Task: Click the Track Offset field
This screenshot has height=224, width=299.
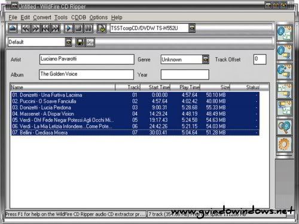Action: click(x=260, y=59)
